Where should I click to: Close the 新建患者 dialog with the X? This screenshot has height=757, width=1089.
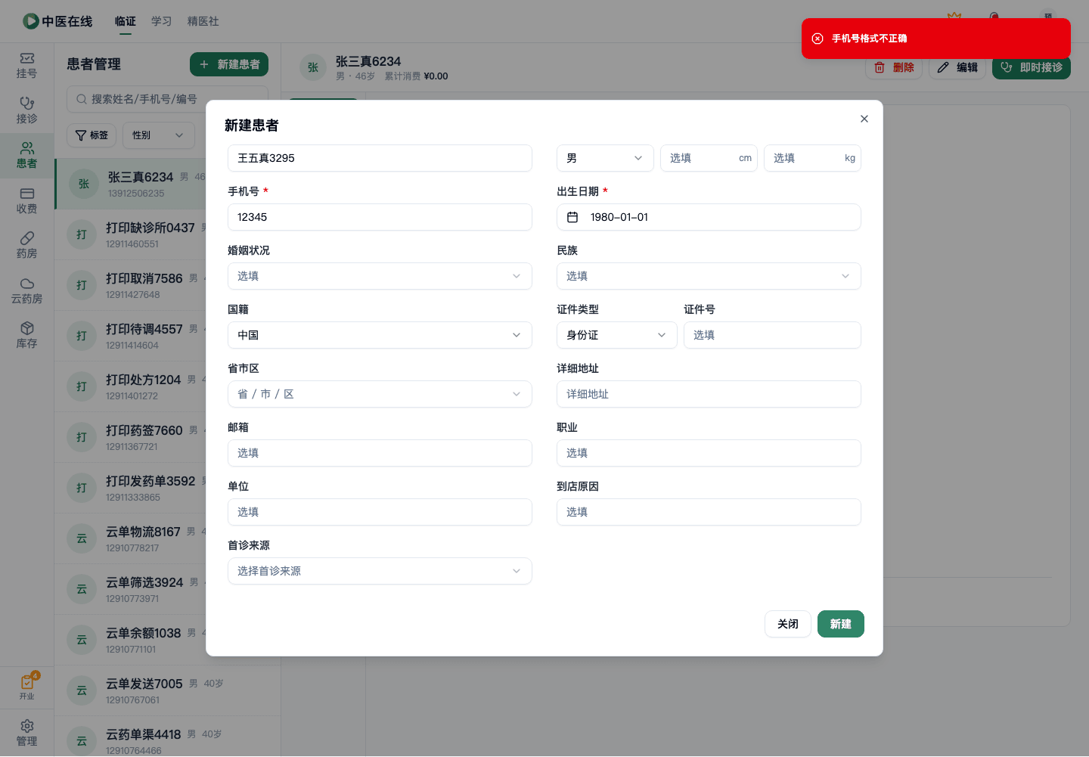[864, 119]
